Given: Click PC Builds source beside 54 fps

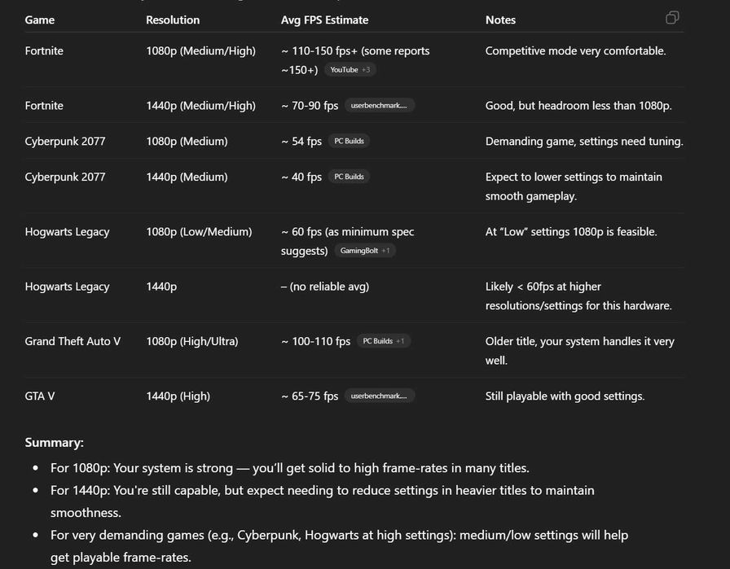Looking at the screenshot, I should pyautogui.click(x=349, y=142).
